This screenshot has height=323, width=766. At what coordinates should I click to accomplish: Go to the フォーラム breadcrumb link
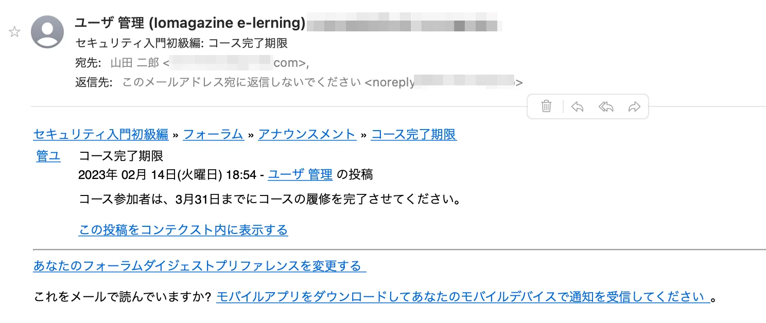pyautogui.click(x=213, y=135)
